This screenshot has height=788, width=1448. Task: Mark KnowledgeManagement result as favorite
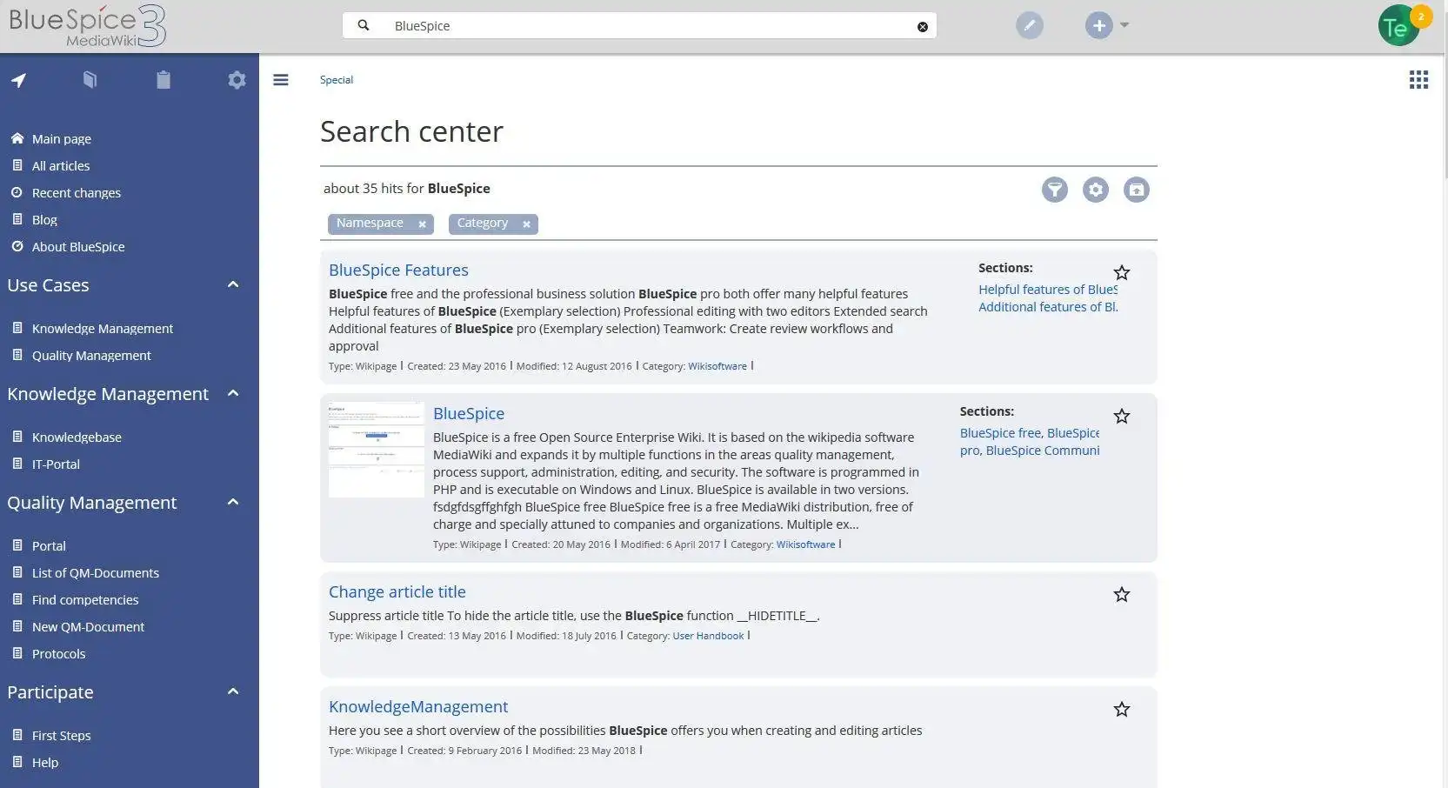coord(1122,710)
